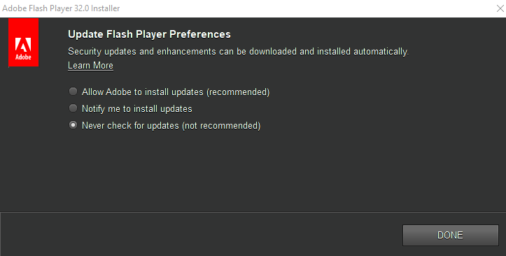Click the 'Notify me to install updates' label text

click(137, 108)
